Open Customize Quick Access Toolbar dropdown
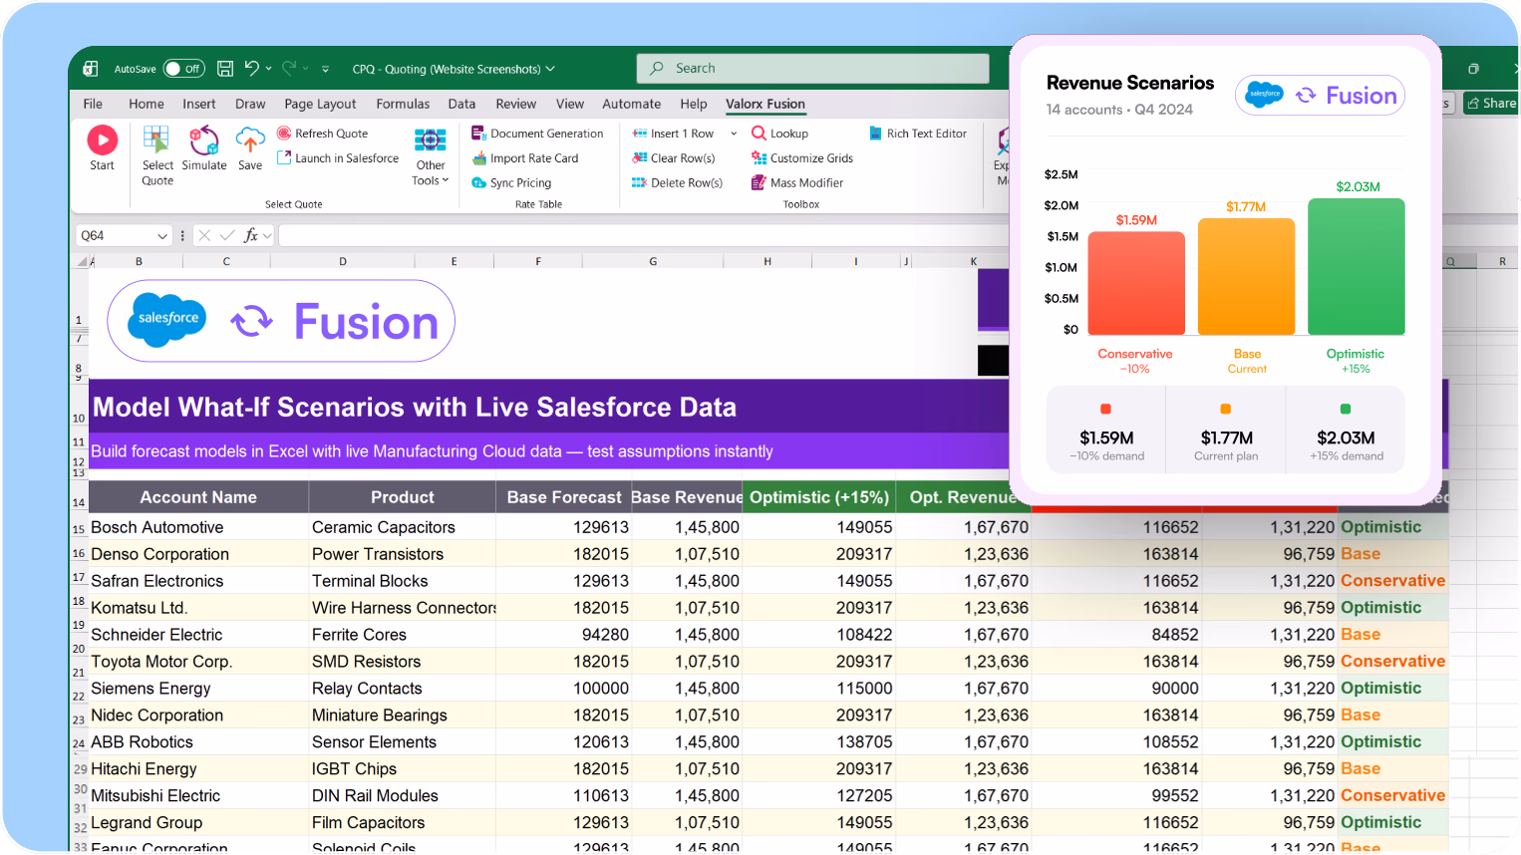Screen dimensions: 1521x855 pos(325,70)
